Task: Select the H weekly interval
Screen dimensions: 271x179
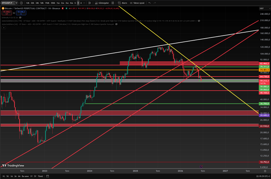Action: tap(78, 3)
